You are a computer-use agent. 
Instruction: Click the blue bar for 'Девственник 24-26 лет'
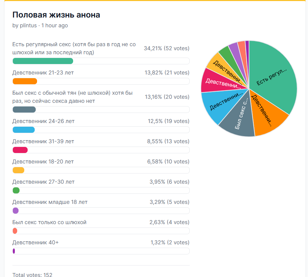point(24,130)
